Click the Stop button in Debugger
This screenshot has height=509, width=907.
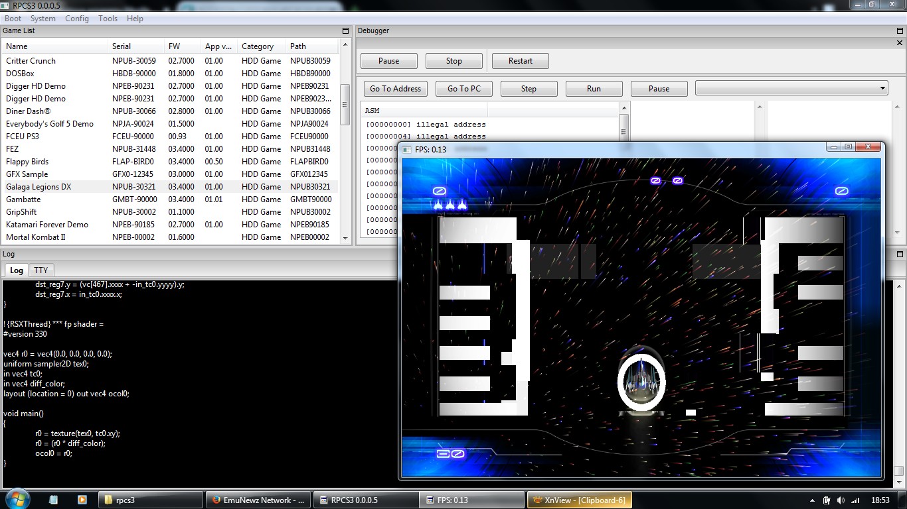tap(454, 61)
